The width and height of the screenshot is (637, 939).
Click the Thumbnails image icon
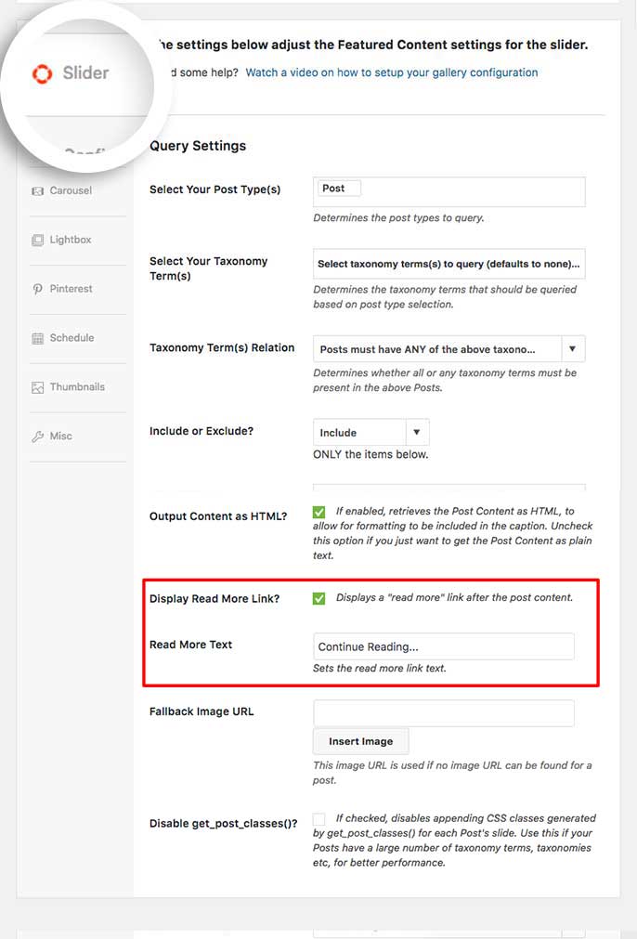pyautogui.click(x=38, y=387)
